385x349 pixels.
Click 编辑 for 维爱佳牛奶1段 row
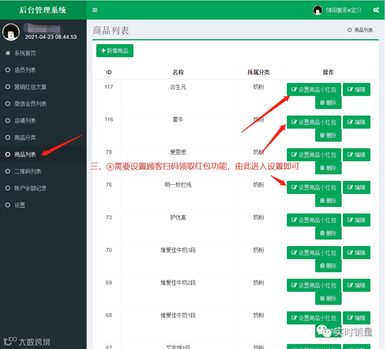[x=357, y=318]
